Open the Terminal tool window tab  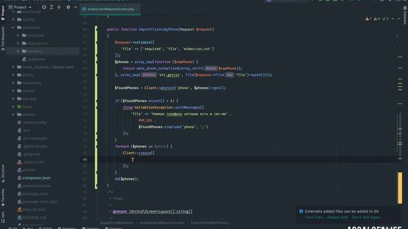point(91,228)
